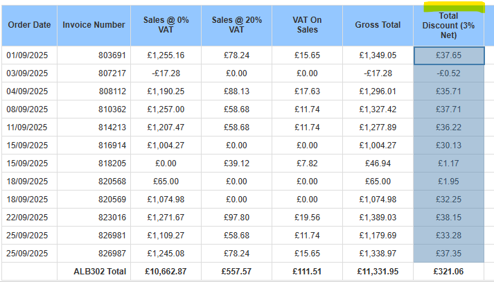Click the selected £37.65 discount cell

[x=448, y=55]
